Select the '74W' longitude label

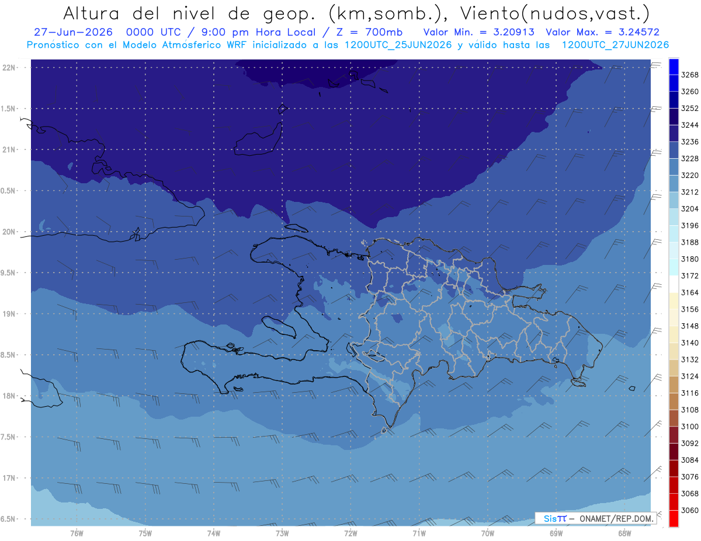(x=214, y=533)
